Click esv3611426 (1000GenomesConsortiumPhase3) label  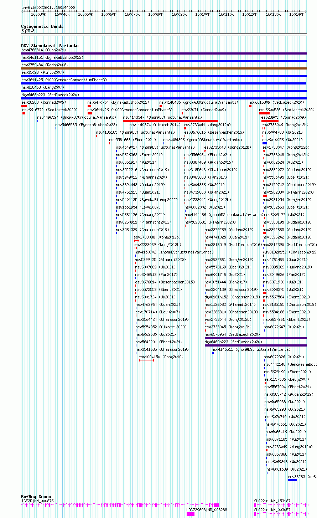coord(130,110)
